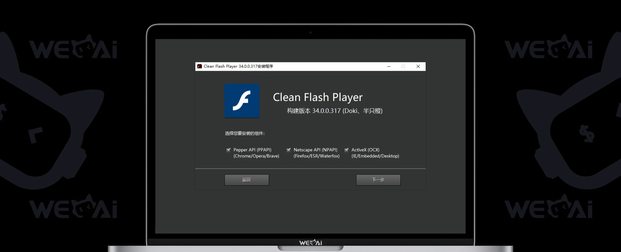Click the 下一步 next button
621x252 pixels.
click(x=378, y=180)
